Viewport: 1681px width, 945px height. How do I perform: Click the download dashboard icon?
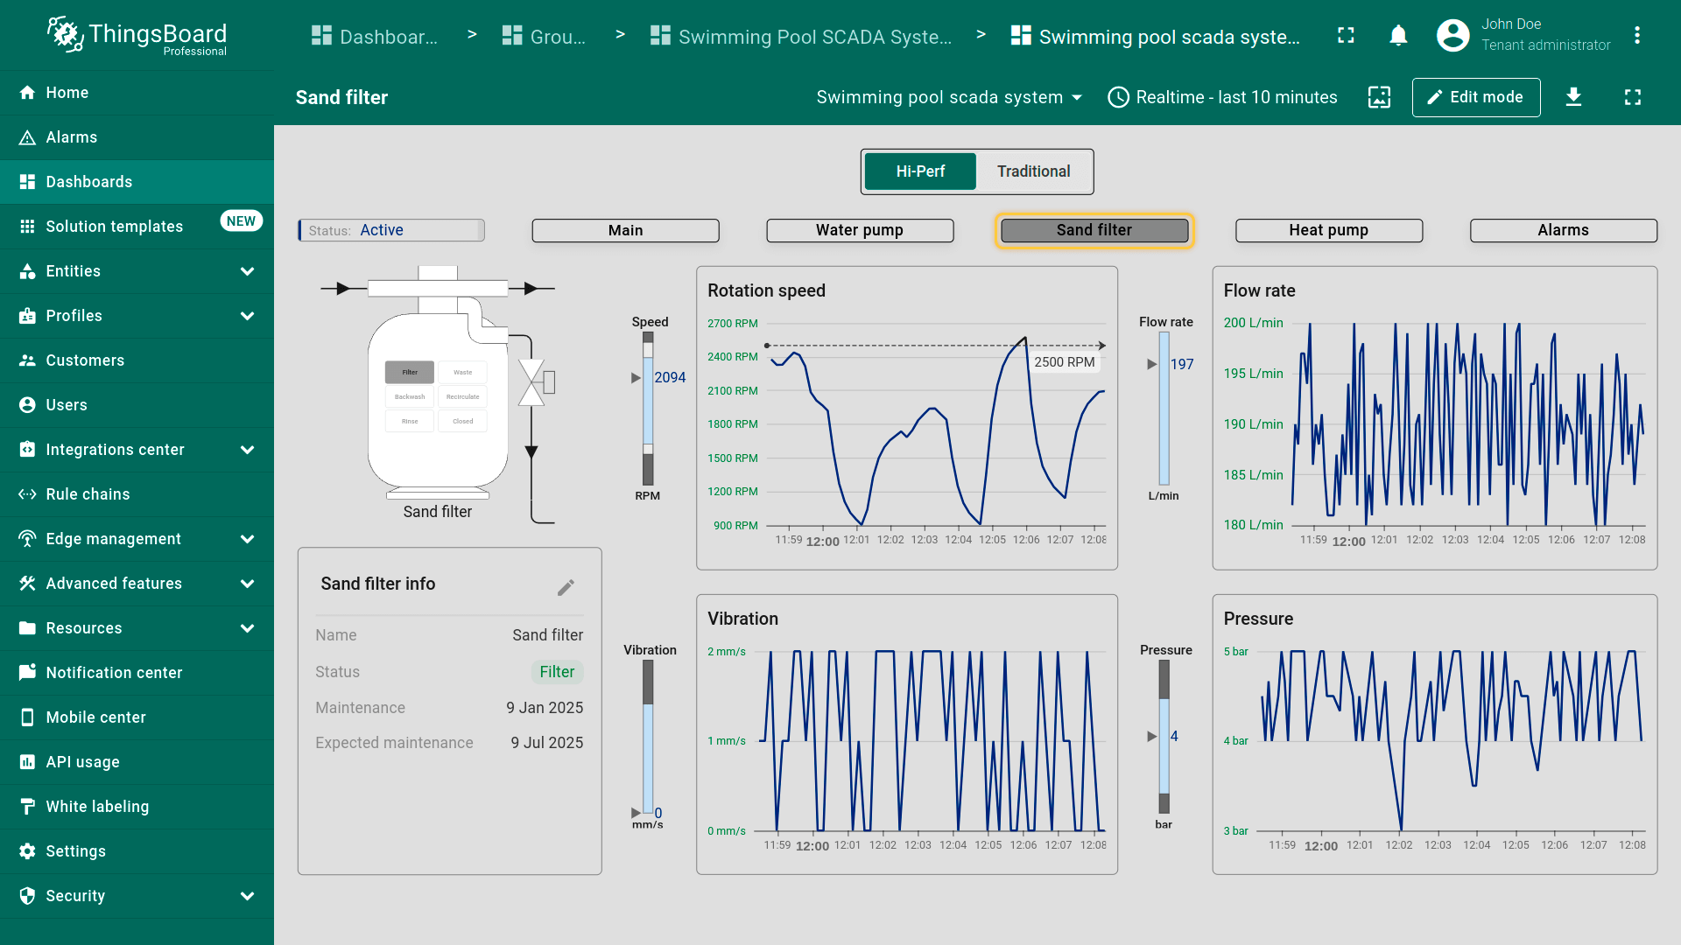coord(1573,97)
